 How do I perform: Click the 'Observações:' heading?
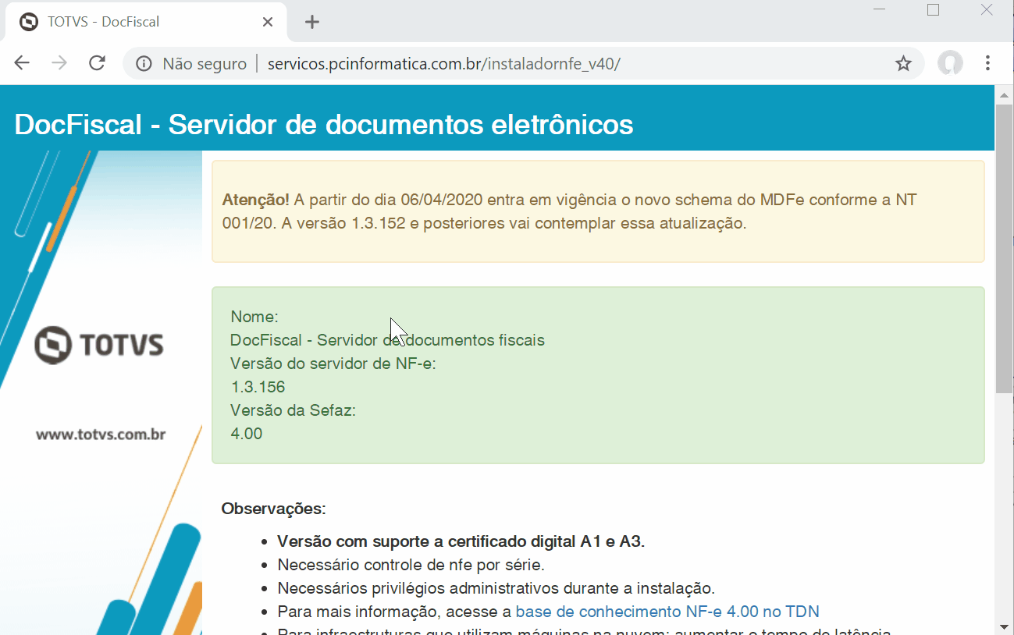click(x=273, y=509)
